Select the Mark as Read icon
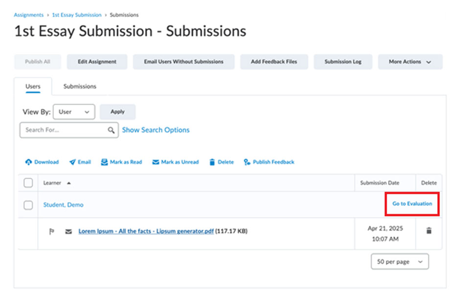Image resolution: width=459 pixels, height=299 pixels. (104, 162)
